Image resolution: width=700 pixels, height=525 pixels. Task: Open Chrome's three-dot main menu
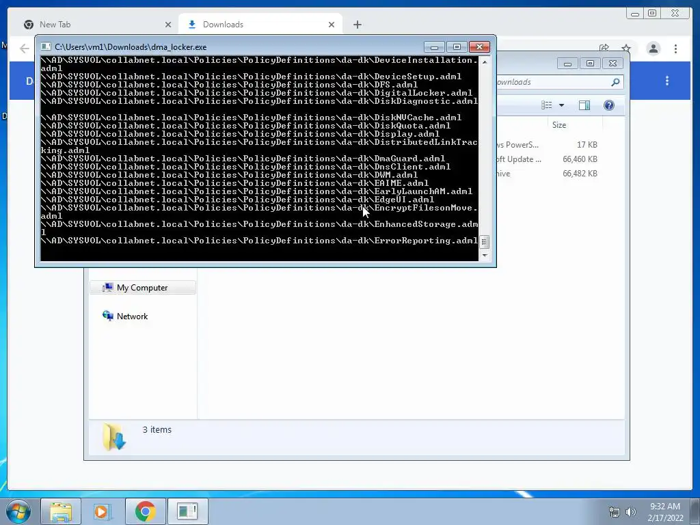coord(675,49)
